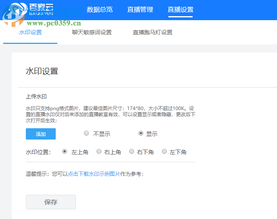This screenshot has width=277, height=219.
Task: Click the 保存 button
Action: 51,202
